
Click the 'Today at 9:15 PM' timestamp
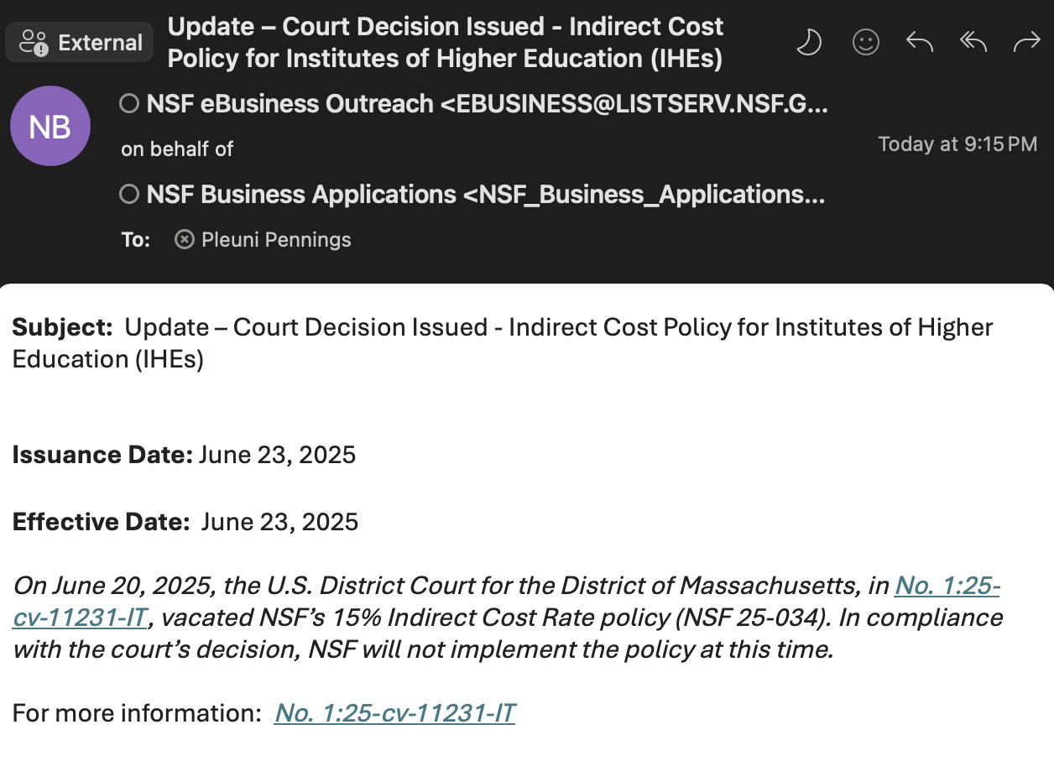957,144
